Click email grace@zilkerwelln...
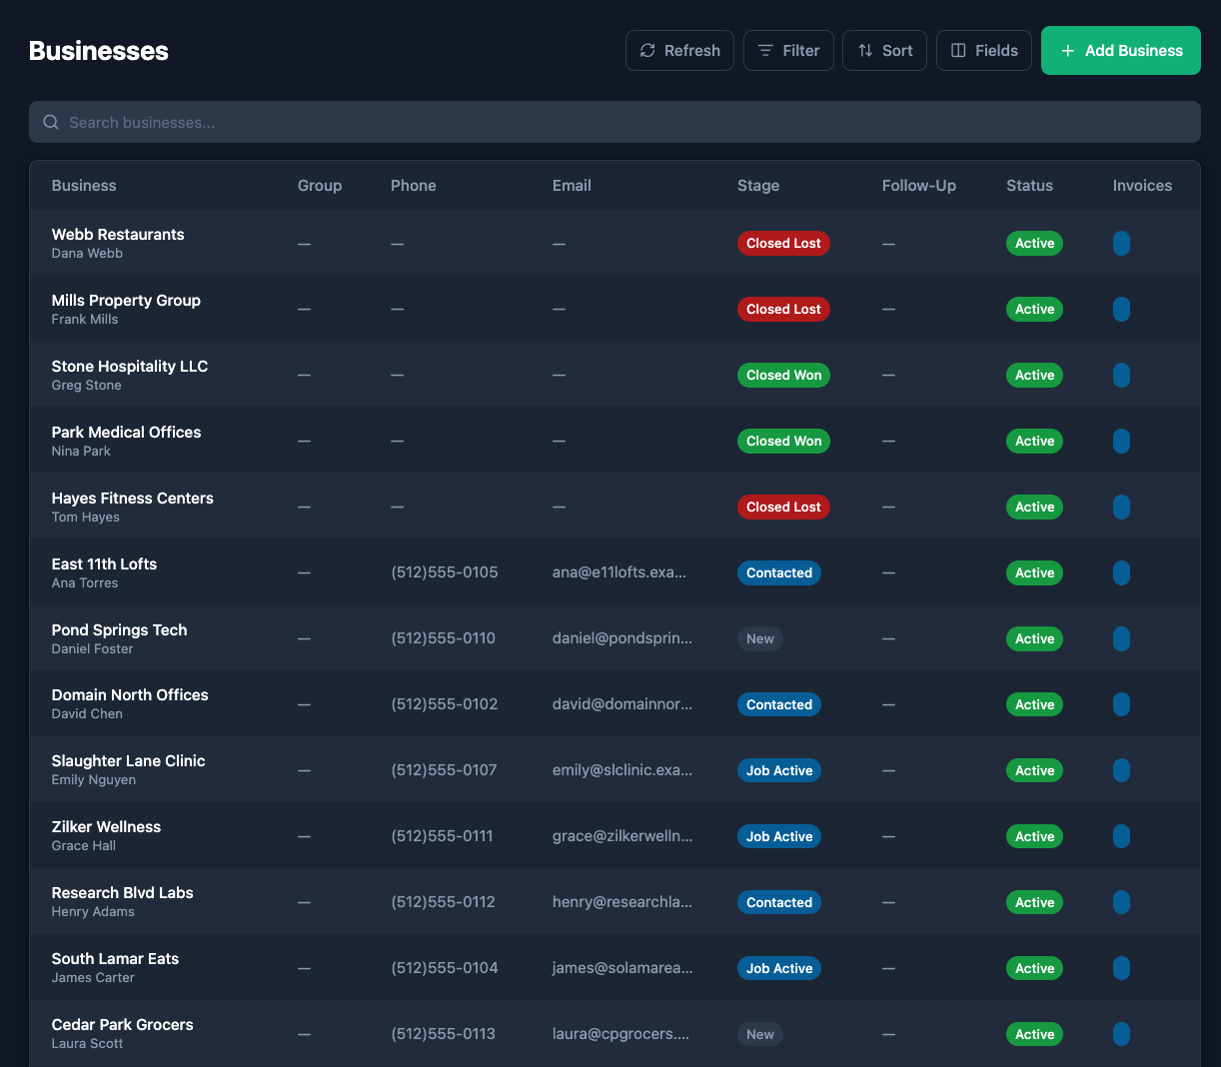The width and height of the screenshot is (1221, 1067). coord(622,836)
